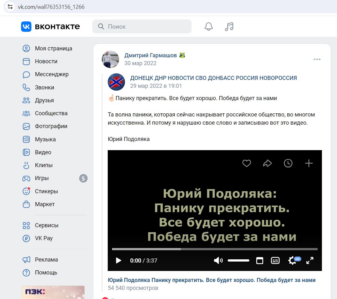Image resolution: width=337 pixels, height=299 pixels.
Task: Open video quality settings gear
Action: click(292, 260)
